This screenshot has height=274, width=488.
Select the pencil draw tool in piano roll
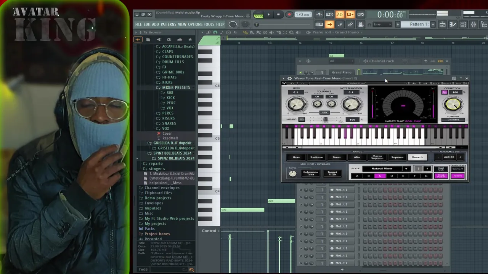click(x=245, y=32)
